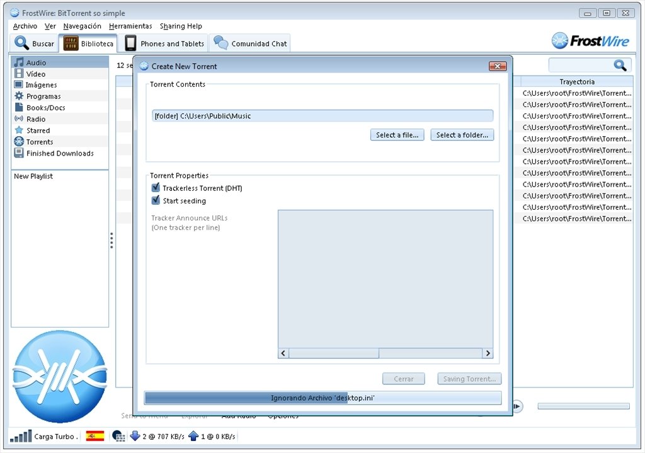Choose the Imágenes icon in library sidebar
This screenshot has width=645, height=453.
[x=18, y=85]
